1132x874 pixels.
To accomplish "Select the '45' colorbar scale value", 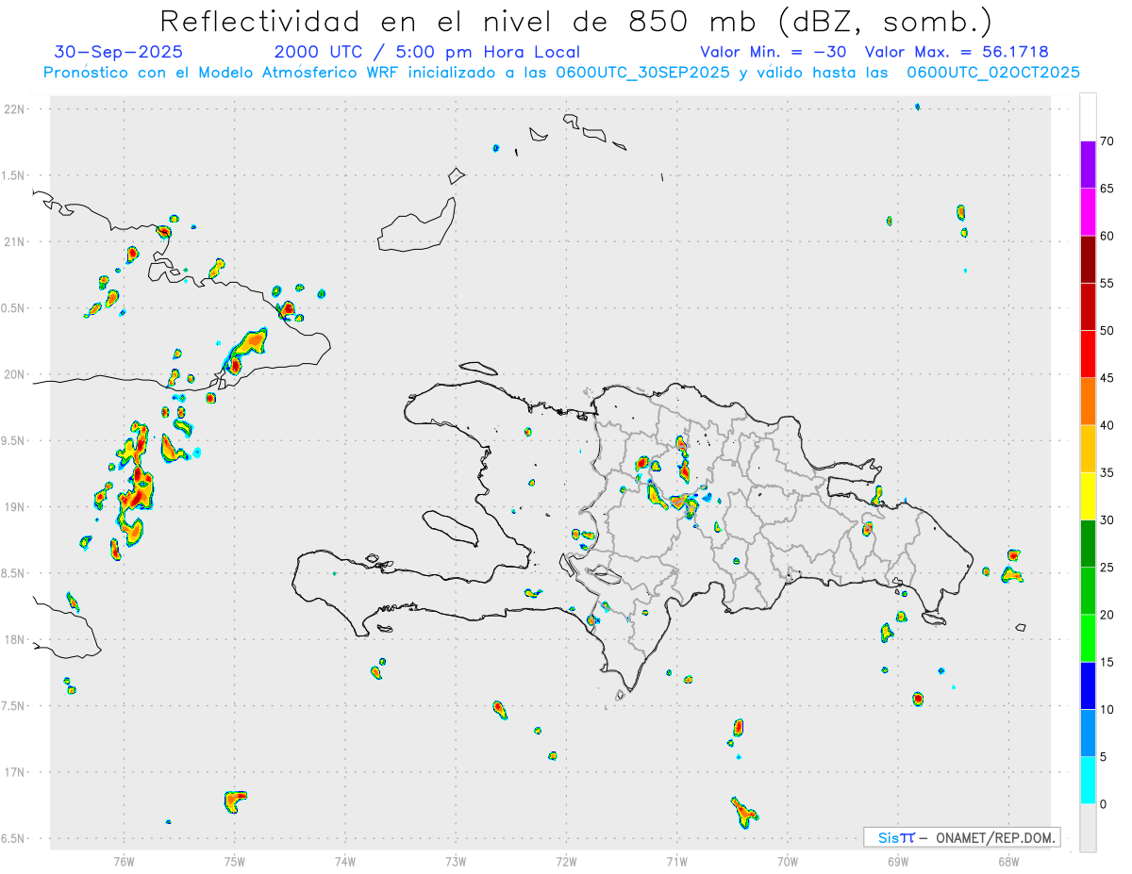I will [1107, 378].
